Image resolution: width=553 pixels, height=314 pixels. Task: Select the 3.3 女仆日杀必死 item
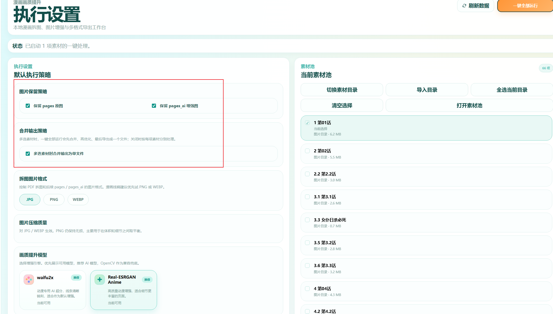tap(330, 220)
